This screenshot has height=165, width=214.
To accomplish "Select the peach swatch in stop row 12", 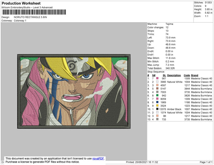I will coord(157,116).
